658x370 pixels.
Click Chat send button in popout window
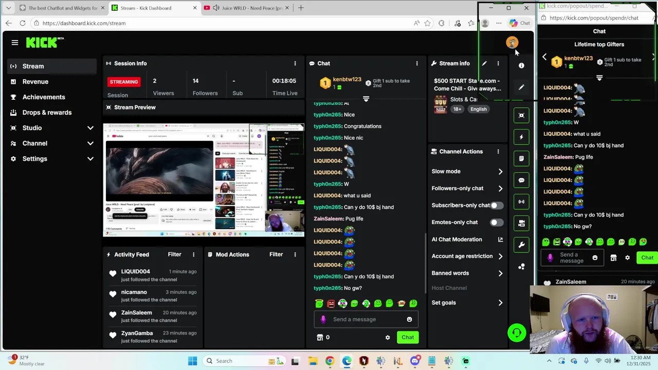(647, 257)
